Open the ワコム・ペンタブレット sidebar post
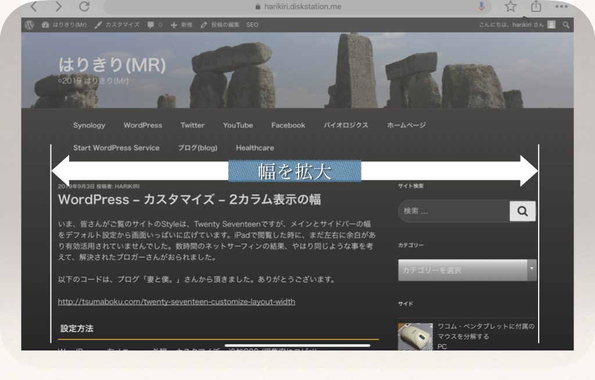This screenshot has width=595, height=380. [x=486, y=331]
